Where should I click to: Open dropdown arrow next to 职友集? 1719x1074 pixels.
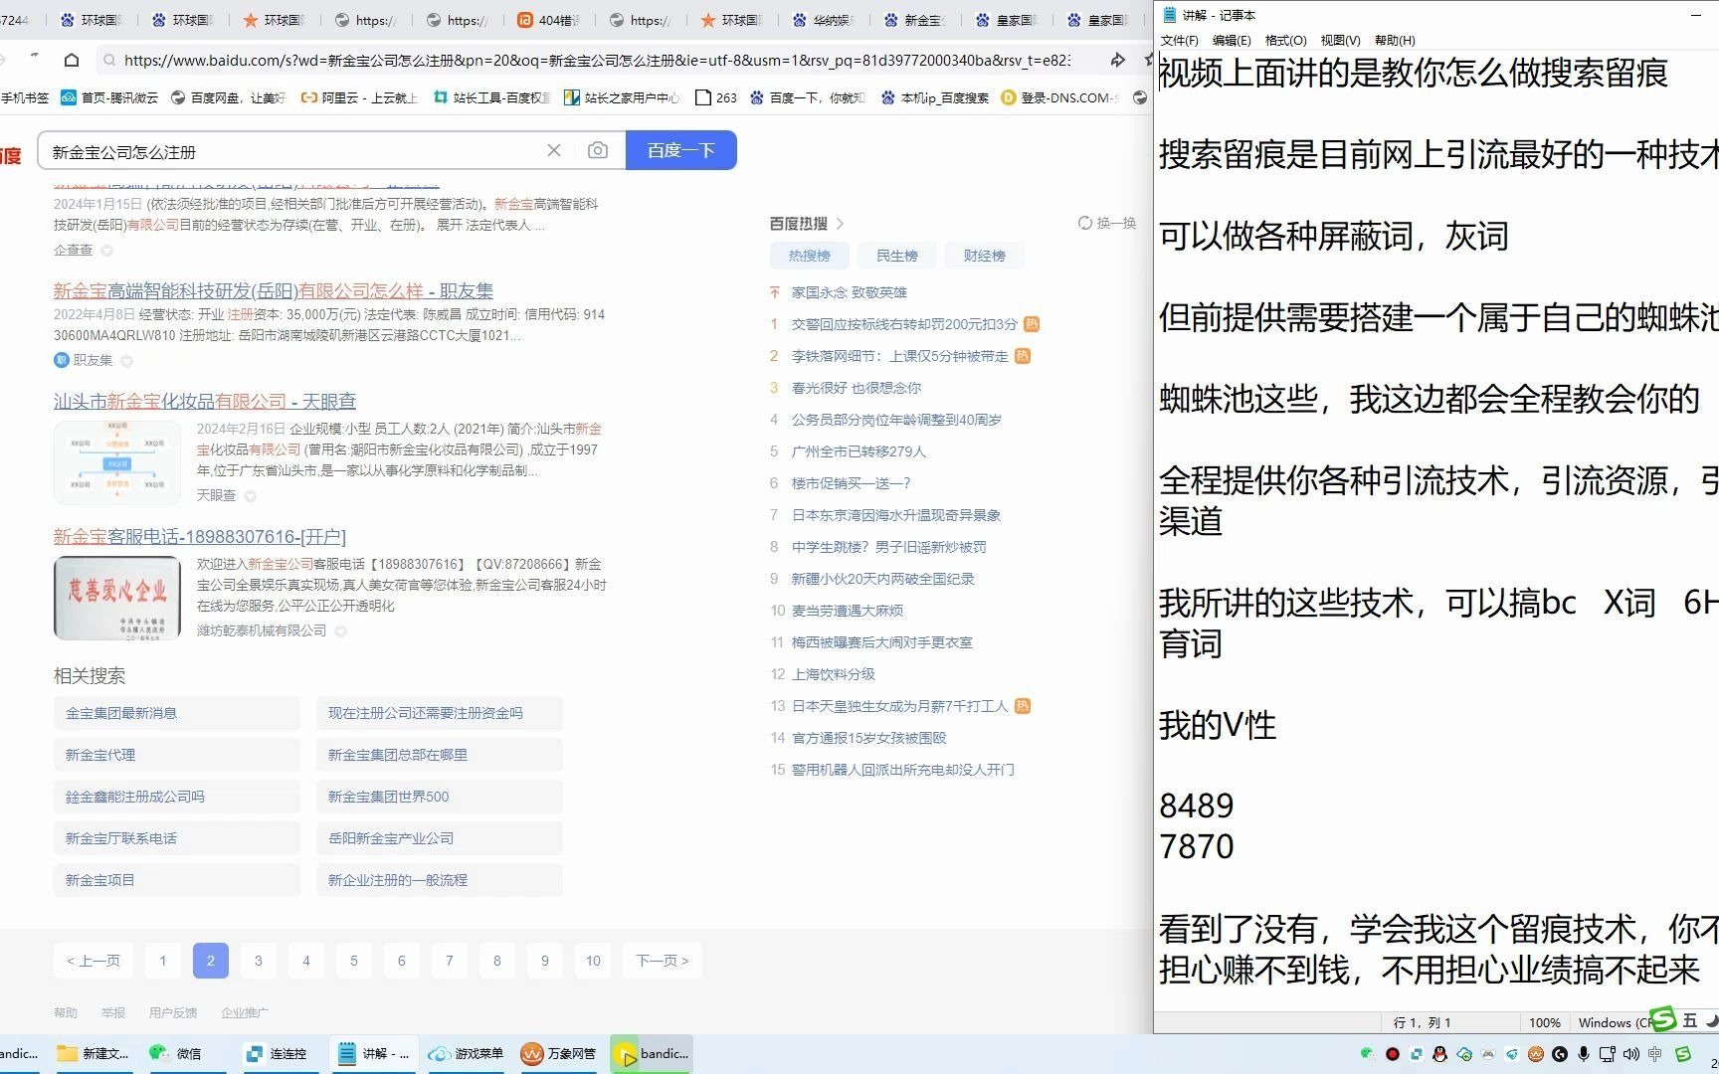tap(126, 361)
